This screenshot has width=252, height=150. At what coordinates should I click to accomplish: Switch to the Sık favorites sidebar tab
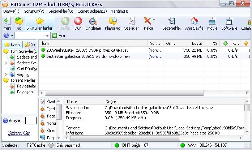click(30, 44)
